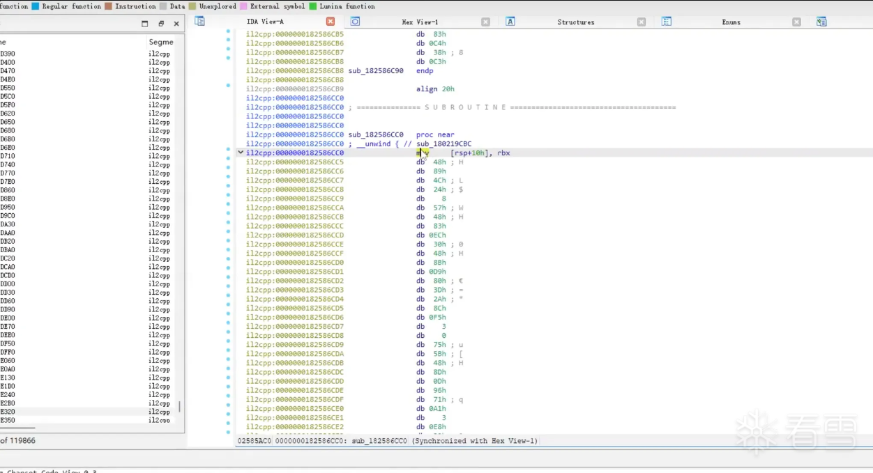Click the Unexplored olive legend swatch
Viewport: 873px width, 473px height.
tap(192, 6)
